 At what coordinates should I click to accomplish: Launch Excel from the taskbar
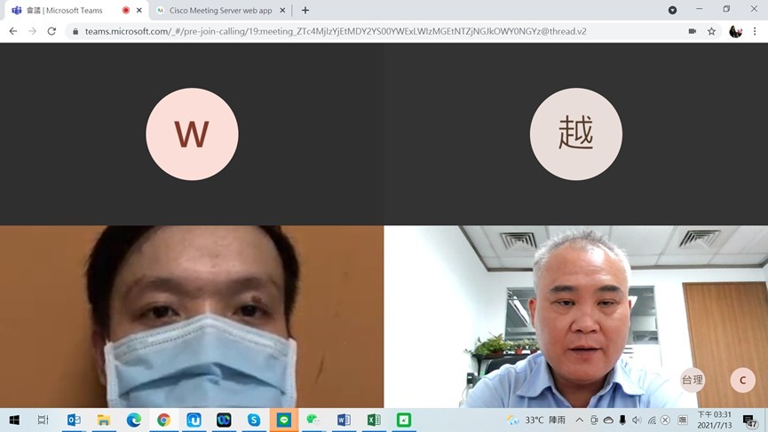click(374, 420)
